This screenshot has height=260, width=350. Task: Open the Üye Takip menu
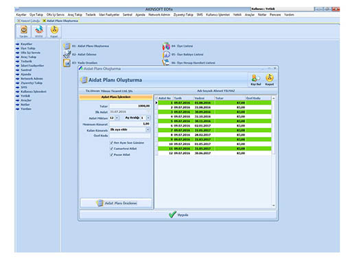[36, 15]
